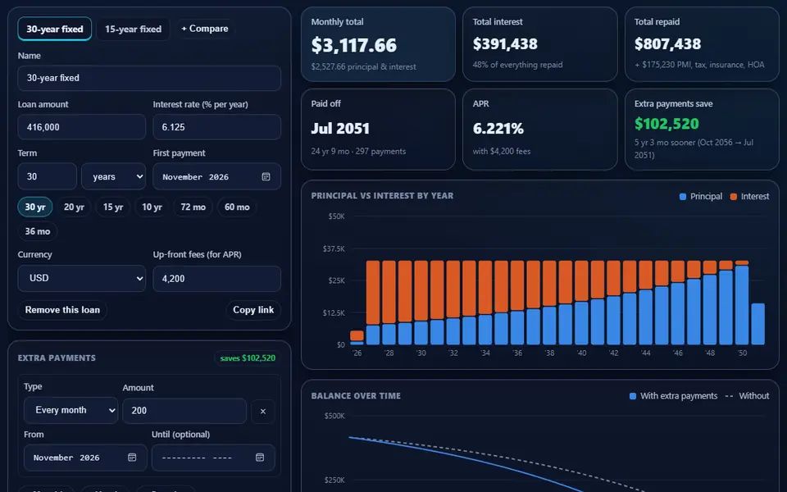Click the PRINCIPAL VS INTEREST BY YEAR heading

(x=382, y=196)
